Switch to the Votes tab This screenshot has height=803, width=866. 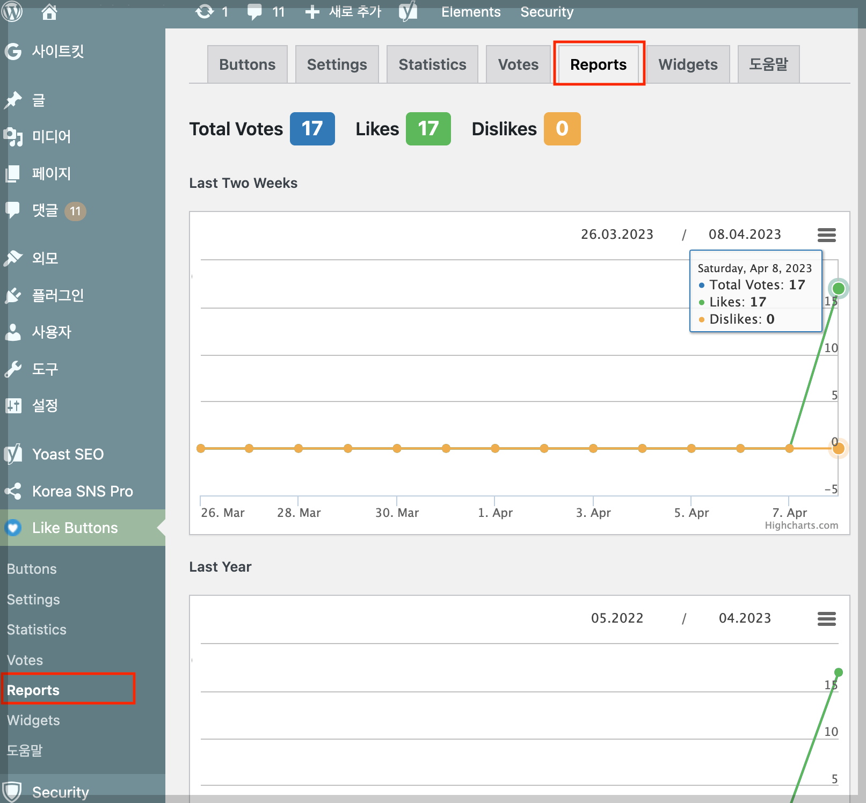point(518,64)
